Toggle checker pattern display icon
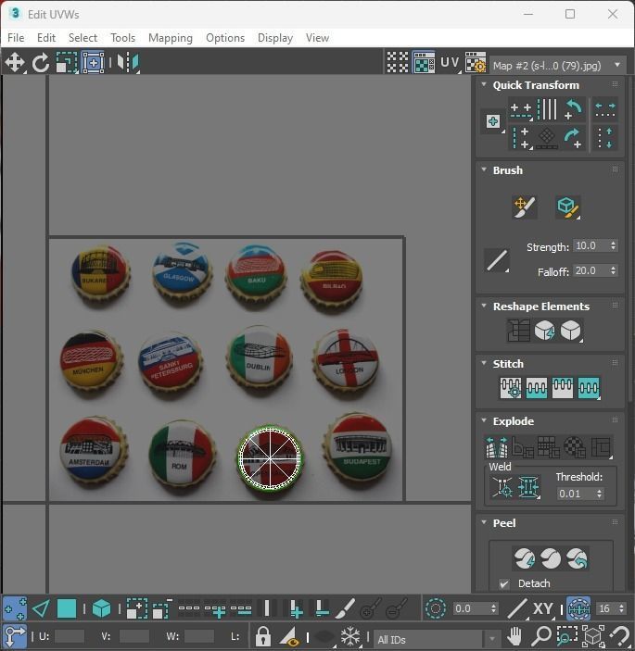The height and width of the screenshot is (651, 635). coord(398,62)
